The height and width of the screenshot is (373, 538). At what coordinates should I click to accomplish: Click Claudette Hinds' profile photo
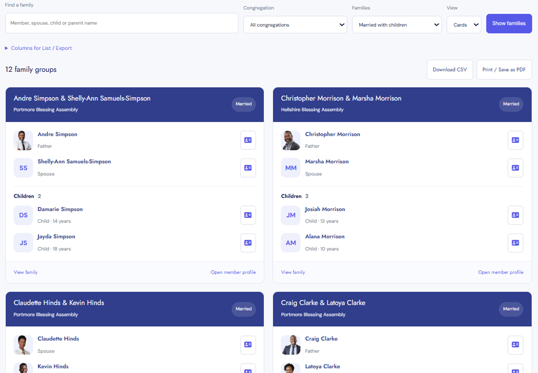[23, 345]
